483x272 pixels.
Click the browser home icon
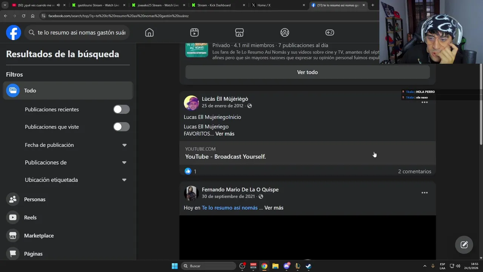(32, 16)
